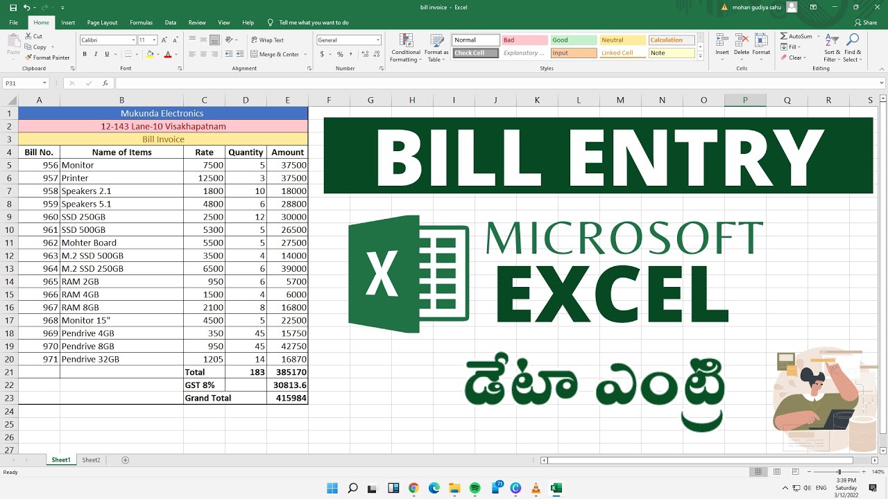This screenshot has width=888, height=499.
Task: Click the Cut scissors icon
Action: coord(28,36)
